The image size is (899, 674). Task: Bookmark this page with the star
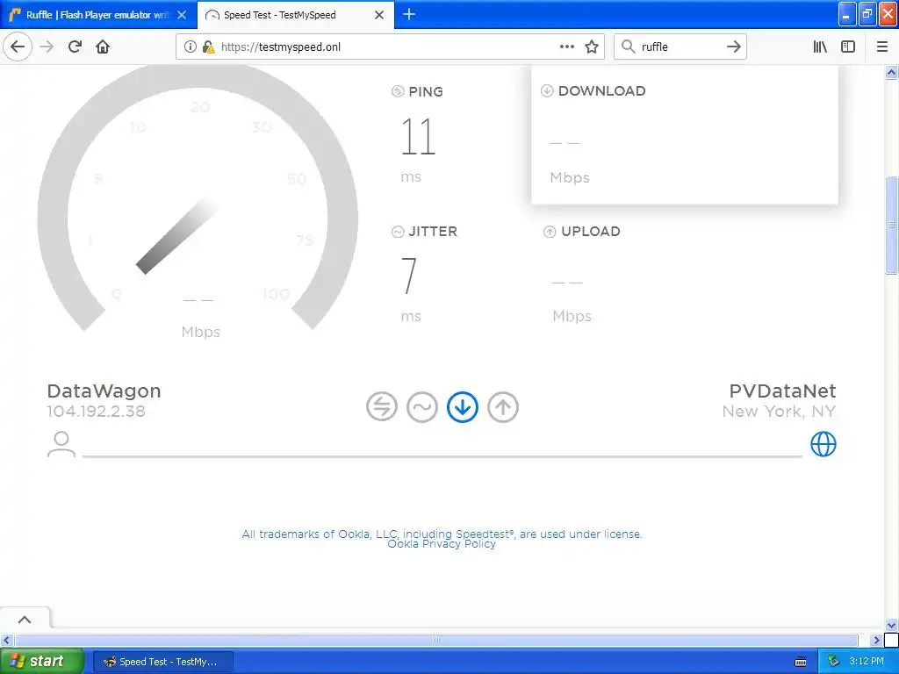click(592, 47)
